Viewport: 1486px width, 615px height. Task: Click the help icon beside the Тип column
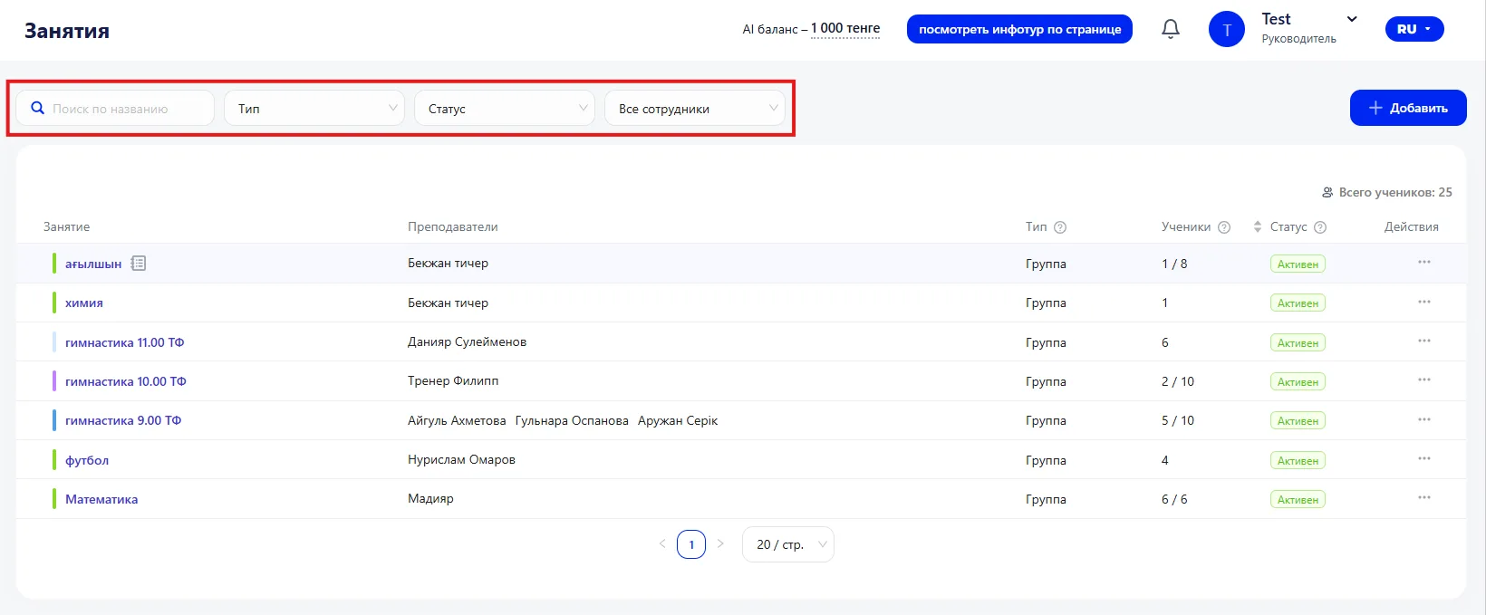click(1060, 227)
